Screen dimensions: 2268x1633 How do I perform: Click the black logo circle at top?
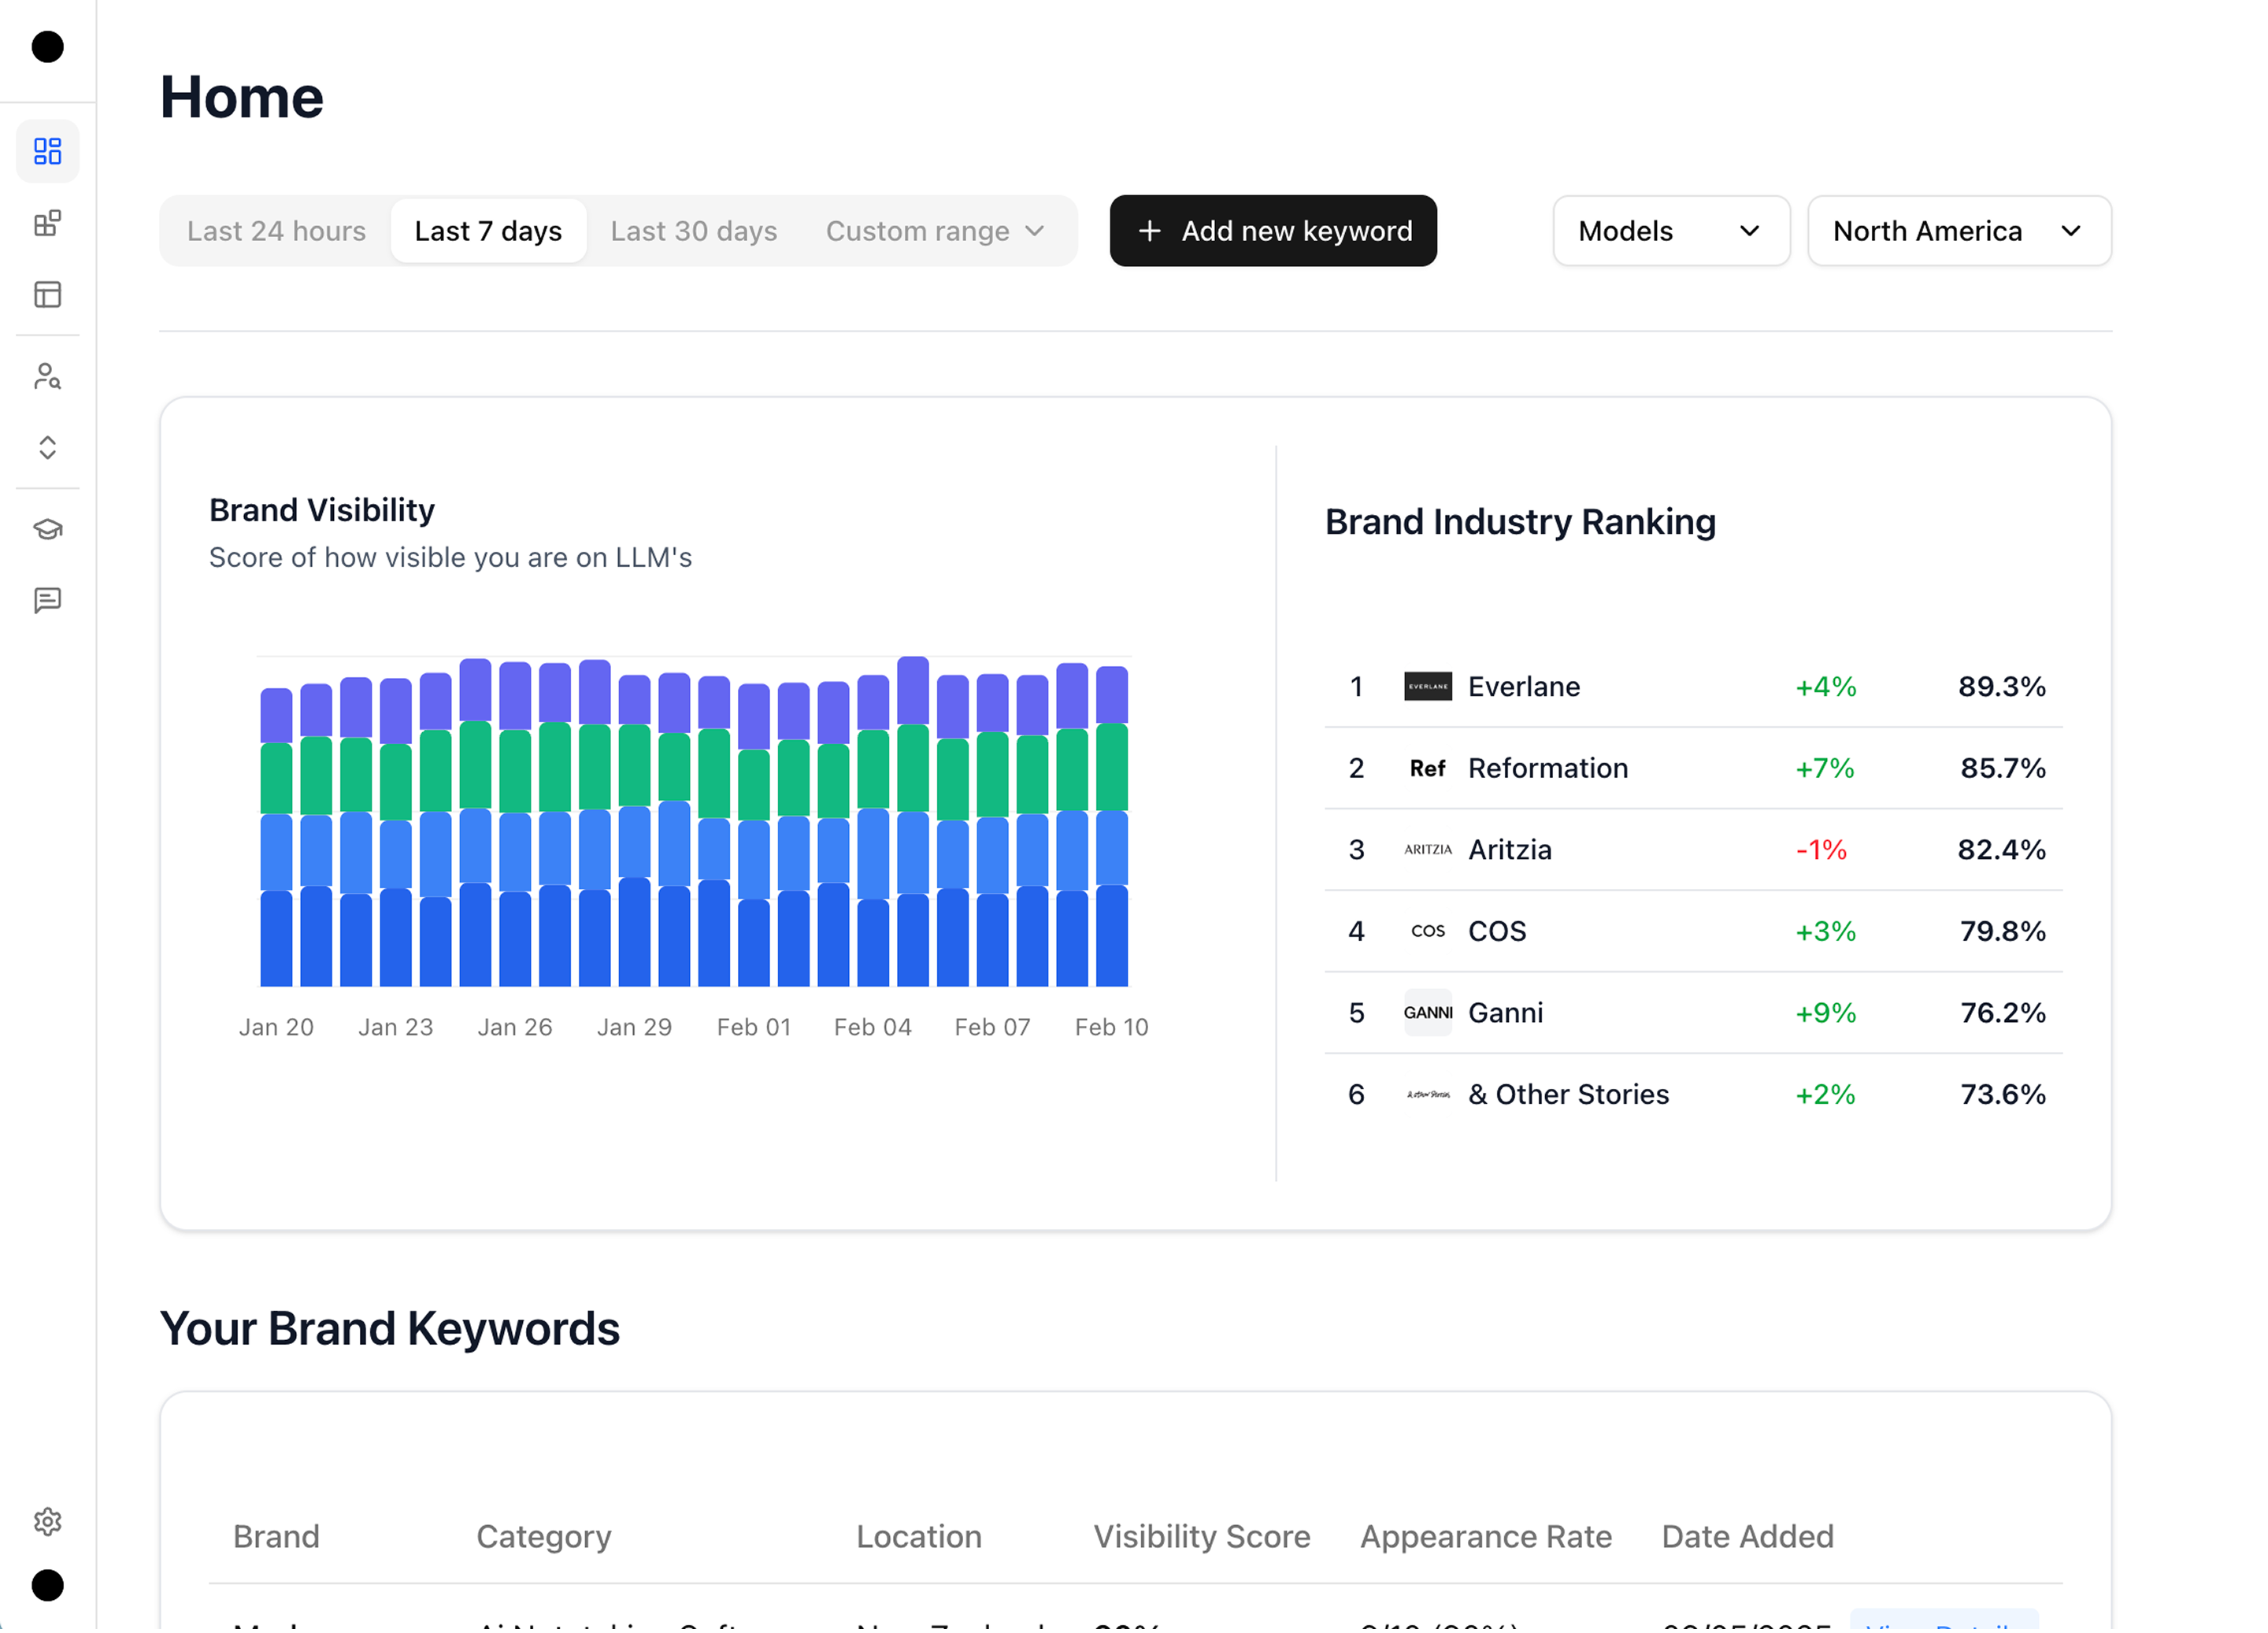(x=48, y=47)
